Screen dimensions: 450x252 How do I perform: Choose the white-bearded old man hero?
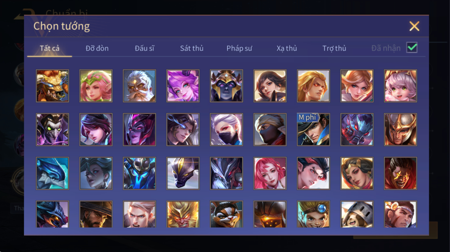pos(139,86)
